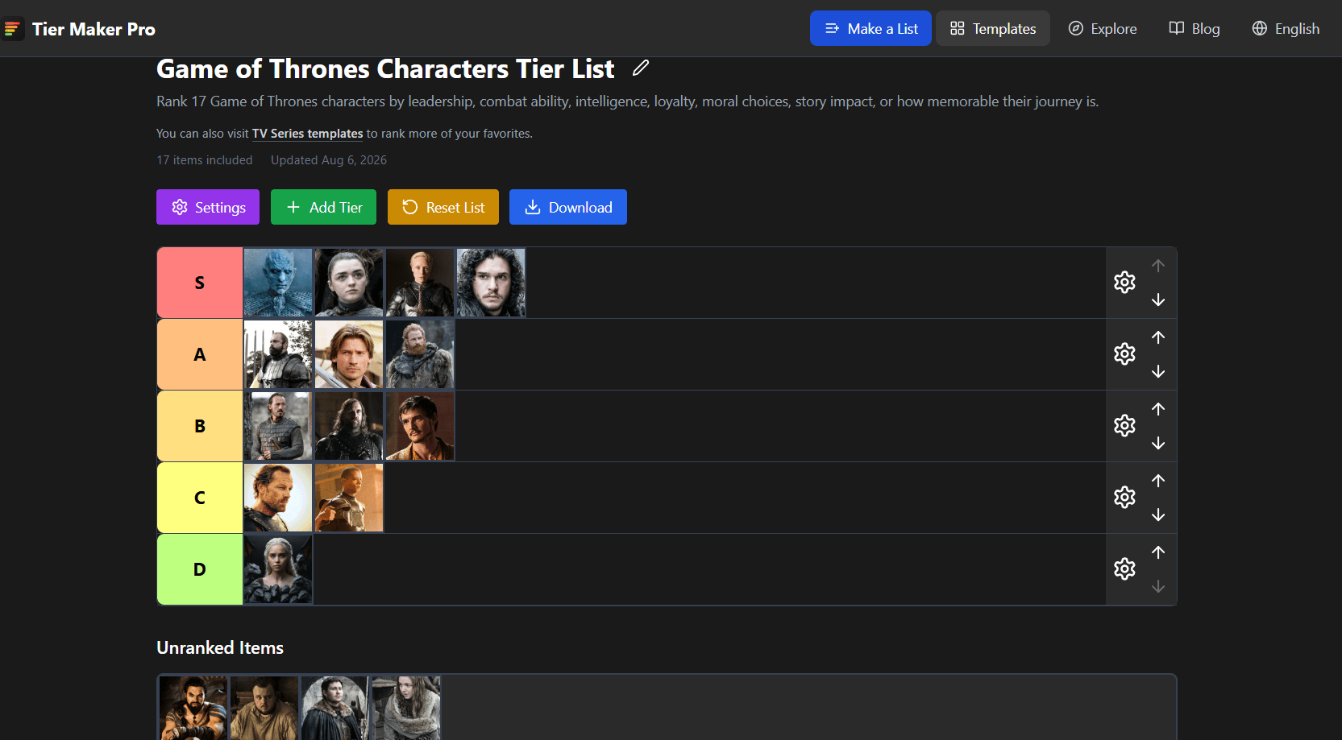Viewport: 1342px width, 740px height.
Task: Click the green Add Tier button
Action: [323, 207]
